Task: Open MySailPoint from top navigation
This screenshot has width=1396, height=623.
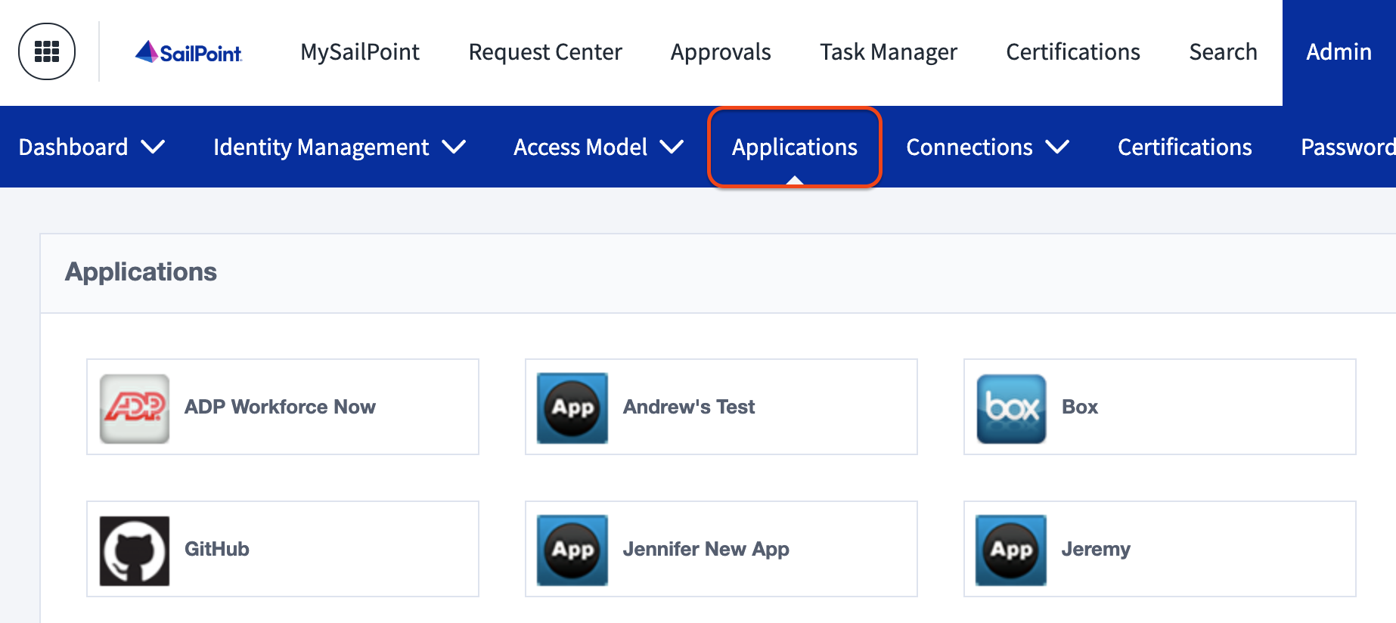Action: [360, 52]
